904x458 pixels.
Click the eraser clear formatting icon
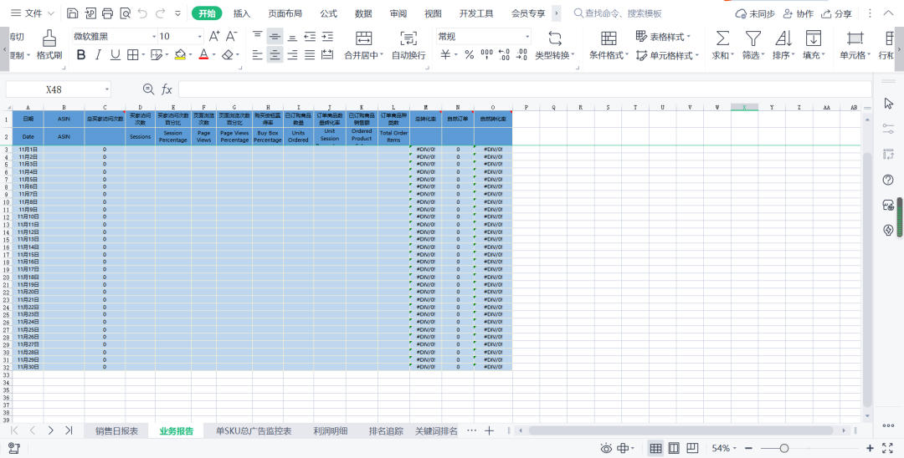[x=228, y=55]
